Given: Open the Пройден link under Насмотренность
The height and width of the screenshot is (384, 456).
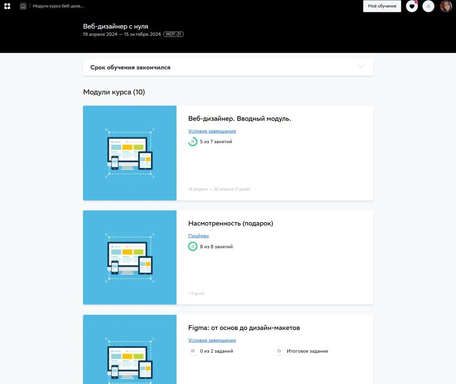Looking at the screenshot, I should coord(198,236).
